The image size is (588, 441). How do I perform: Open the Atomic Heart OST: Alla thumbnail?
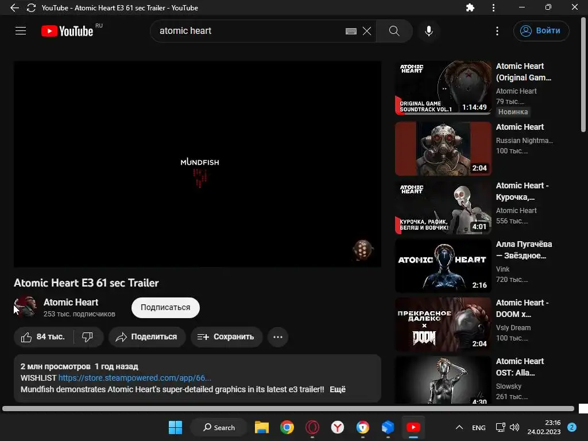443,380
